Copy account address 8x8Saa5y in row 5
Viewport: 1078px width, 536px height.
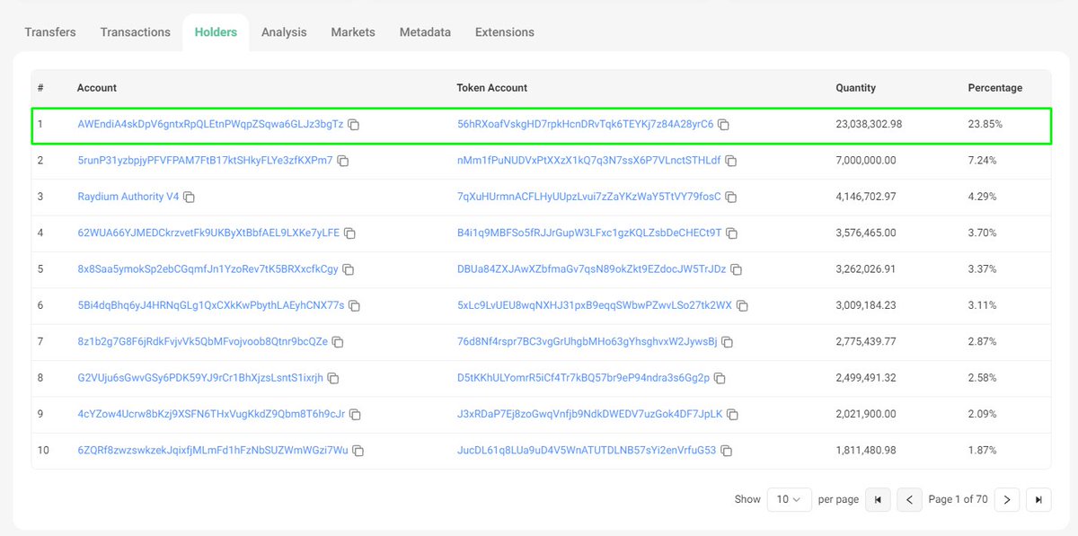click(349, 269)
